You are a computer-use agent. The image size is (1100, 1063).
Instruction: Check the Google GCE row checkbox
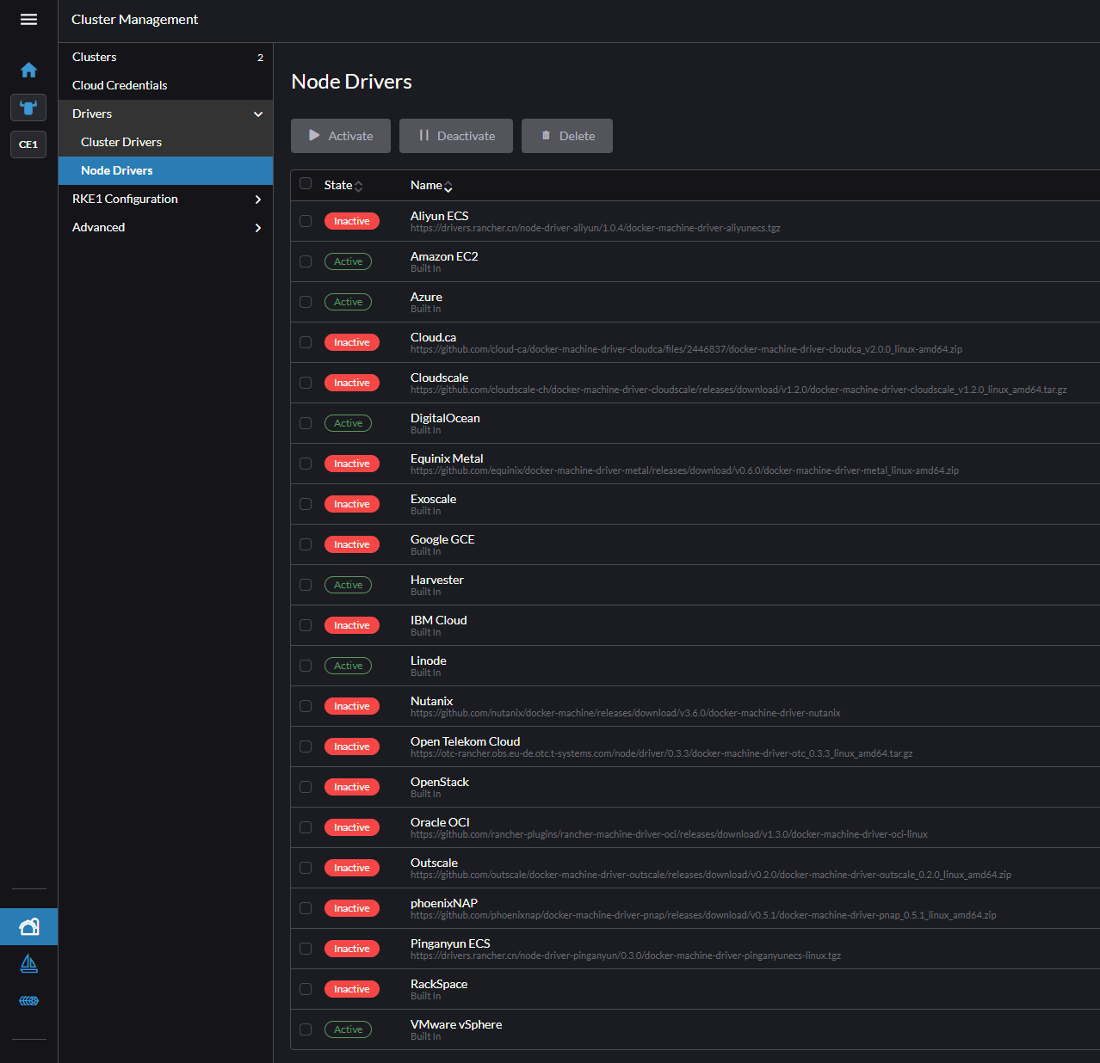[x=306, y=544]
